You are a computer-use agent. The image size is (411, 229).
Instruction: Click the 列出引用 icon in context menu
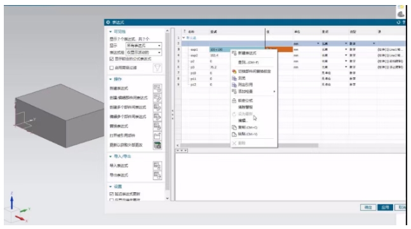pyautogui.click(x=234, y=85)
